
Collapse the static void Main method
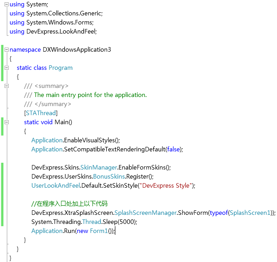pyautogui.click(x=6, y=122)
